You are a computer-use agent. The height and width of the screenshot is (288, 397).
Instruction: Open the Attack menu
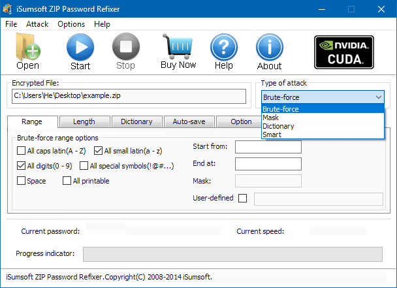coord(37,24)
